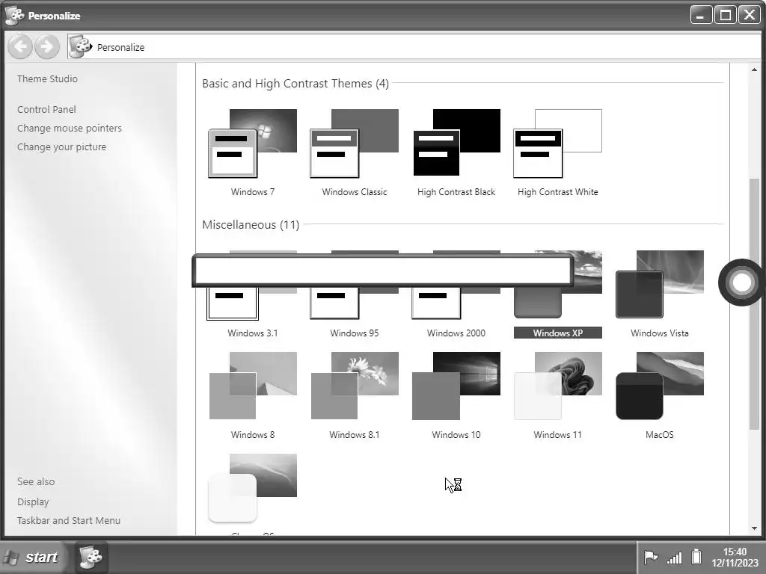Open Change mouse pointers
Screen dimensions: 766x574
click(70, 128)
